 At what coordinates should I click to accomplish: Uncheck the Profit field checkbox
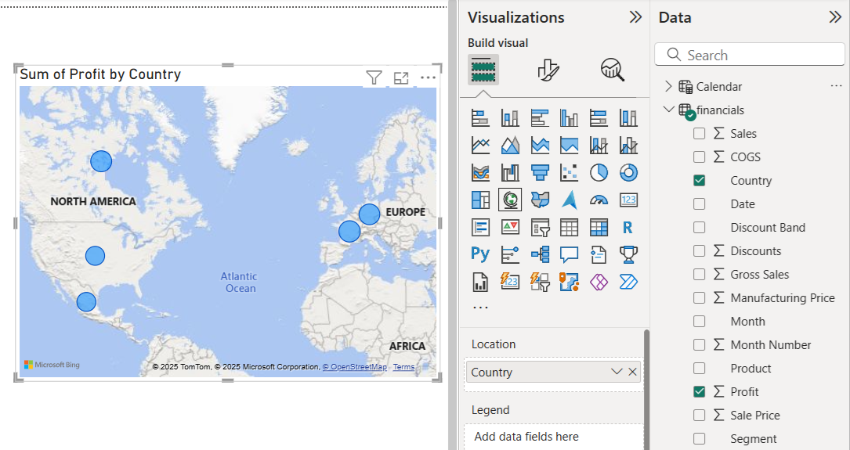coord(700,391)
